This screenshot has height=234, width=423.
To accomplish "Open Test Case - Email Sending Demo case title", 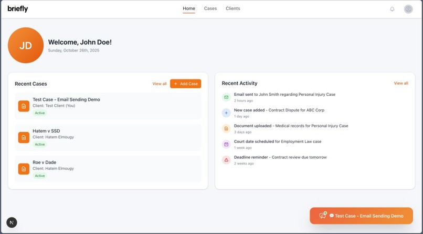I will [66, 99].
